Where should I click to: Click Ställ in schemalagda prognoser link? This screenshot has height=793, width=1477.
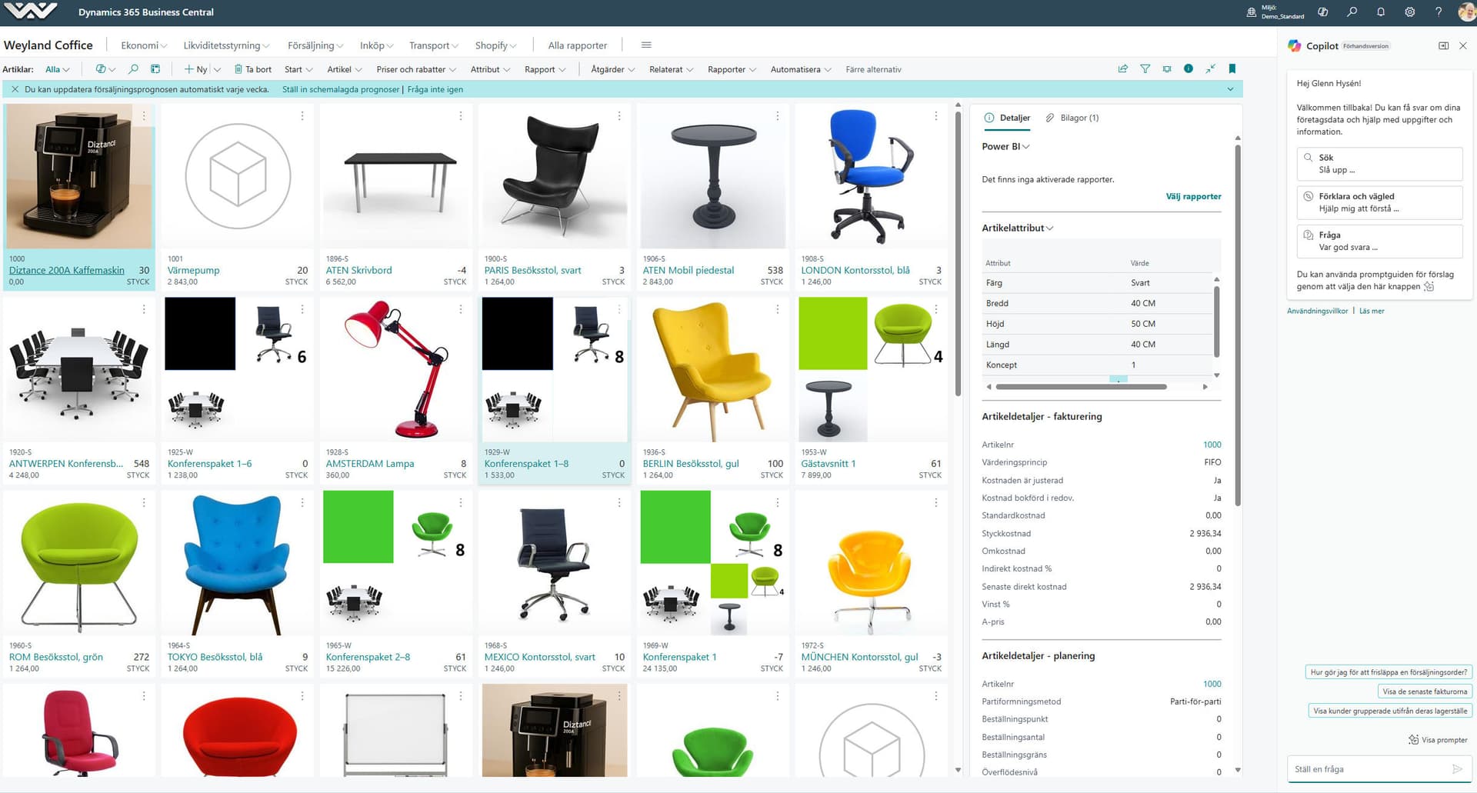pyautogui.click(x=341, y=89)
